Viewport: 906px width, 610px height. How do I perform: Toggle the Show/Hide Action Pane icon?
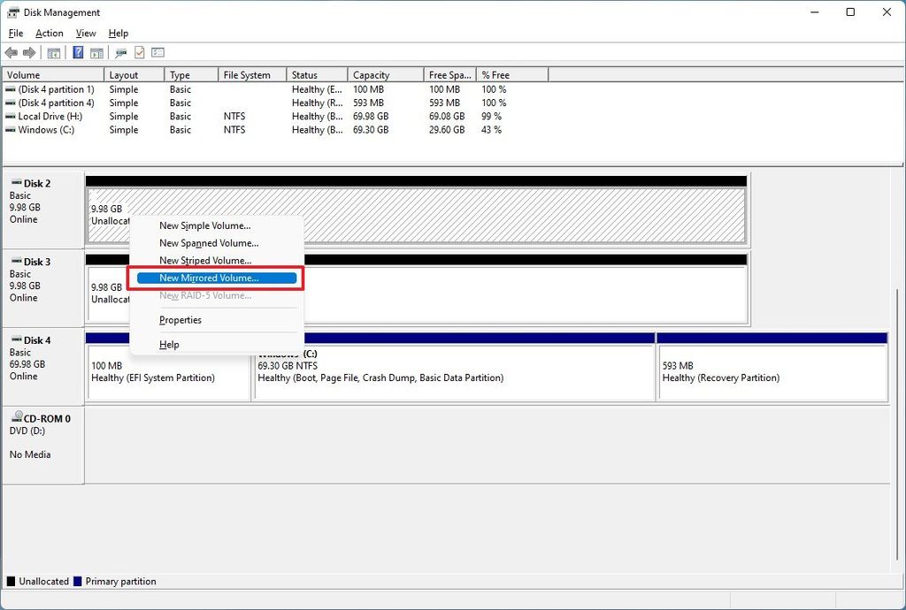coord(96,52)
